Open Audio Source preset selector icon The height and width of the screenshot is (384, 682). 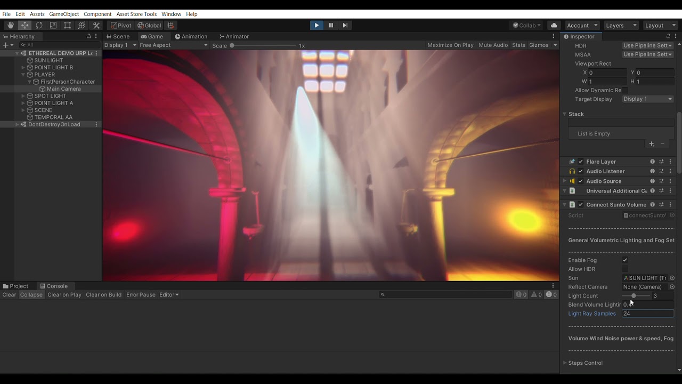[x=661, y=181]
